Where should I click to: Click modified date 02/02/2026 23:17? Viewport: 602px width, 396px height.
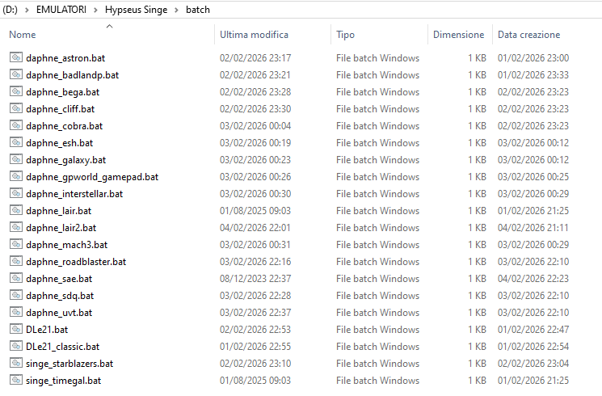coord(255,58)
